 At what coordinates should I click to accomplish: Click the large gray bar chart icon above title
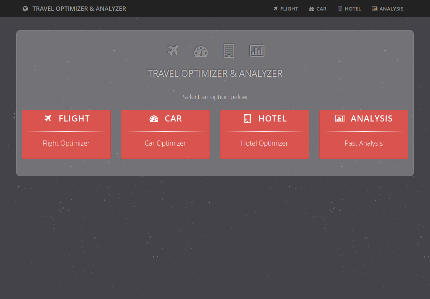257,51
